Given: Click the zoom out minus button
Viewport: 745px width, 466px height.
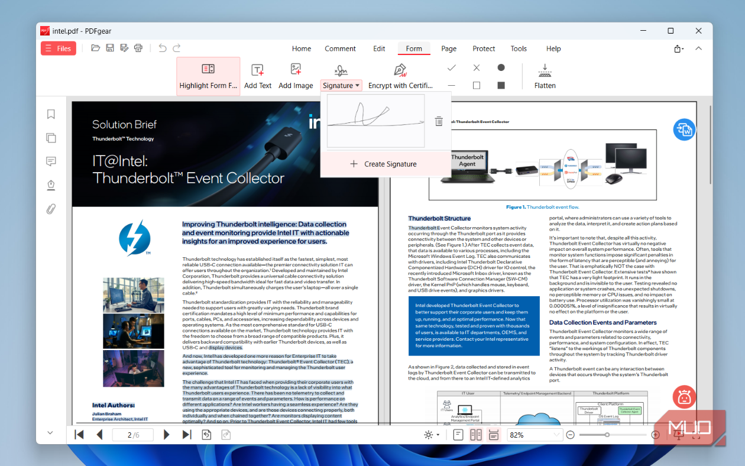Looking at the screenshot, I should pos(570,435).
